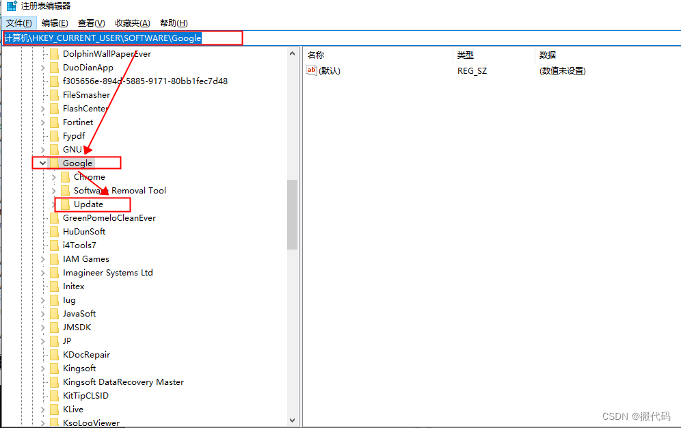
Task: Expand the Software Removal Tool subkey
Action: [53, 191]
